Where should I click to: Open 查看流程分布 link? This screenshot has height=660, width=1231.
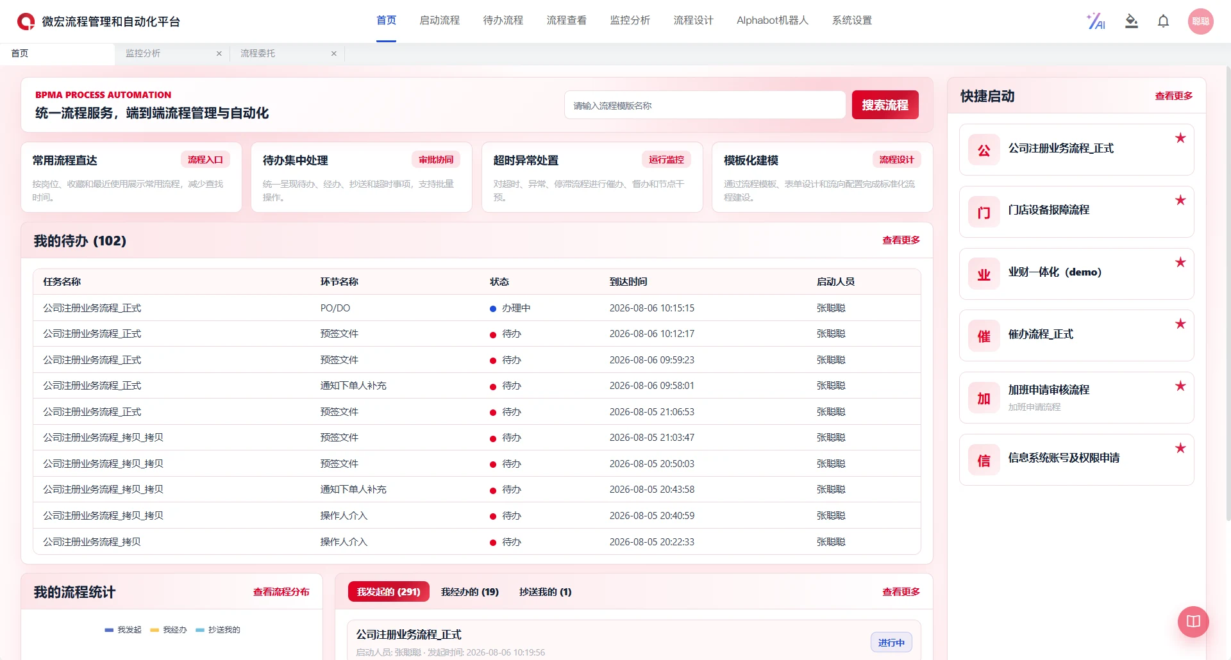pyautogui.click(x=281, y=592)
